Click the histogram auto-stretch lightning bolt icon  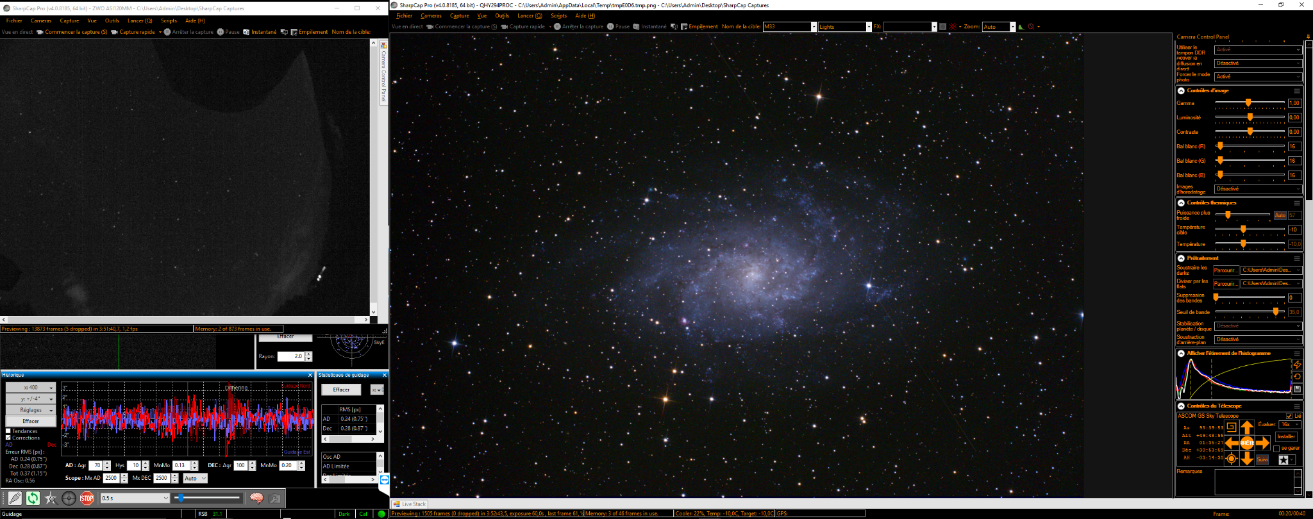click(1297, 365)
